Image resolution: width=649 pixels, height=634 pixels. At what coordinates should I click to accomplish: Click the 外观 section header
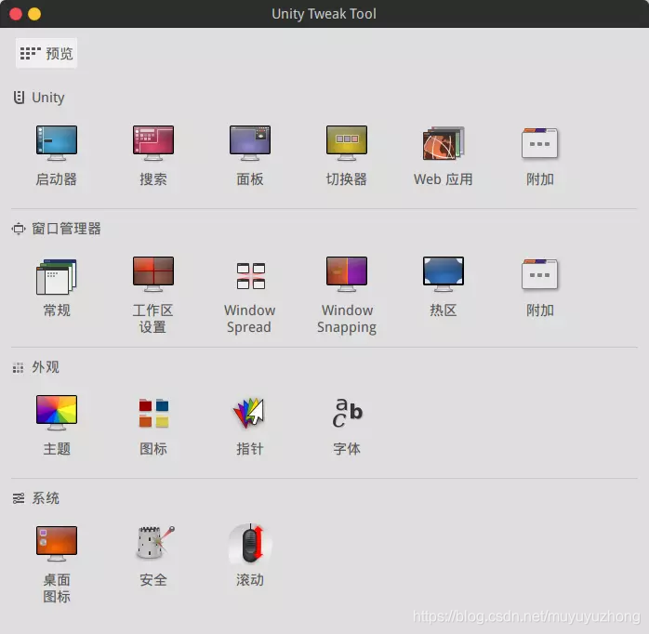click(36, 367)
